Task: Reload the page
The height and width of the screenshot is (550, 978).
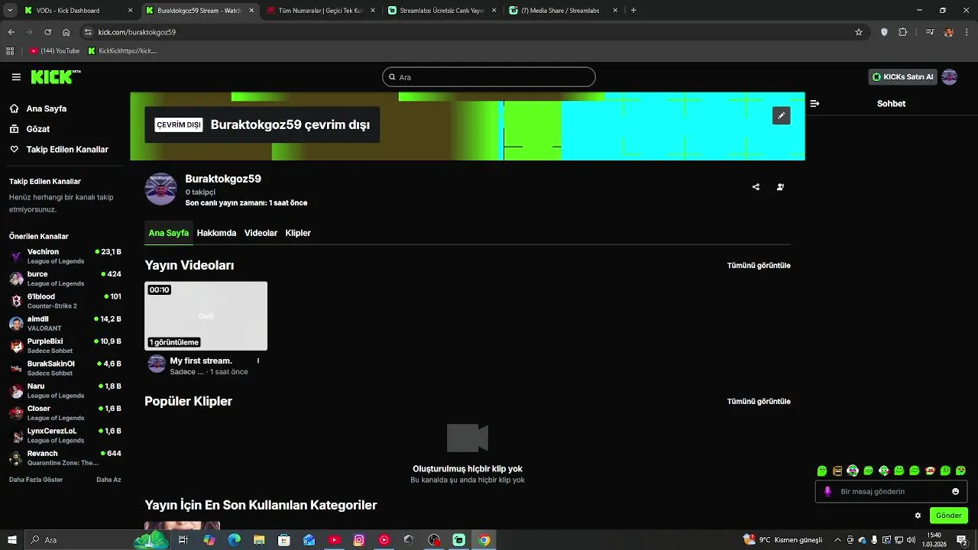Action: pos(47,32)
